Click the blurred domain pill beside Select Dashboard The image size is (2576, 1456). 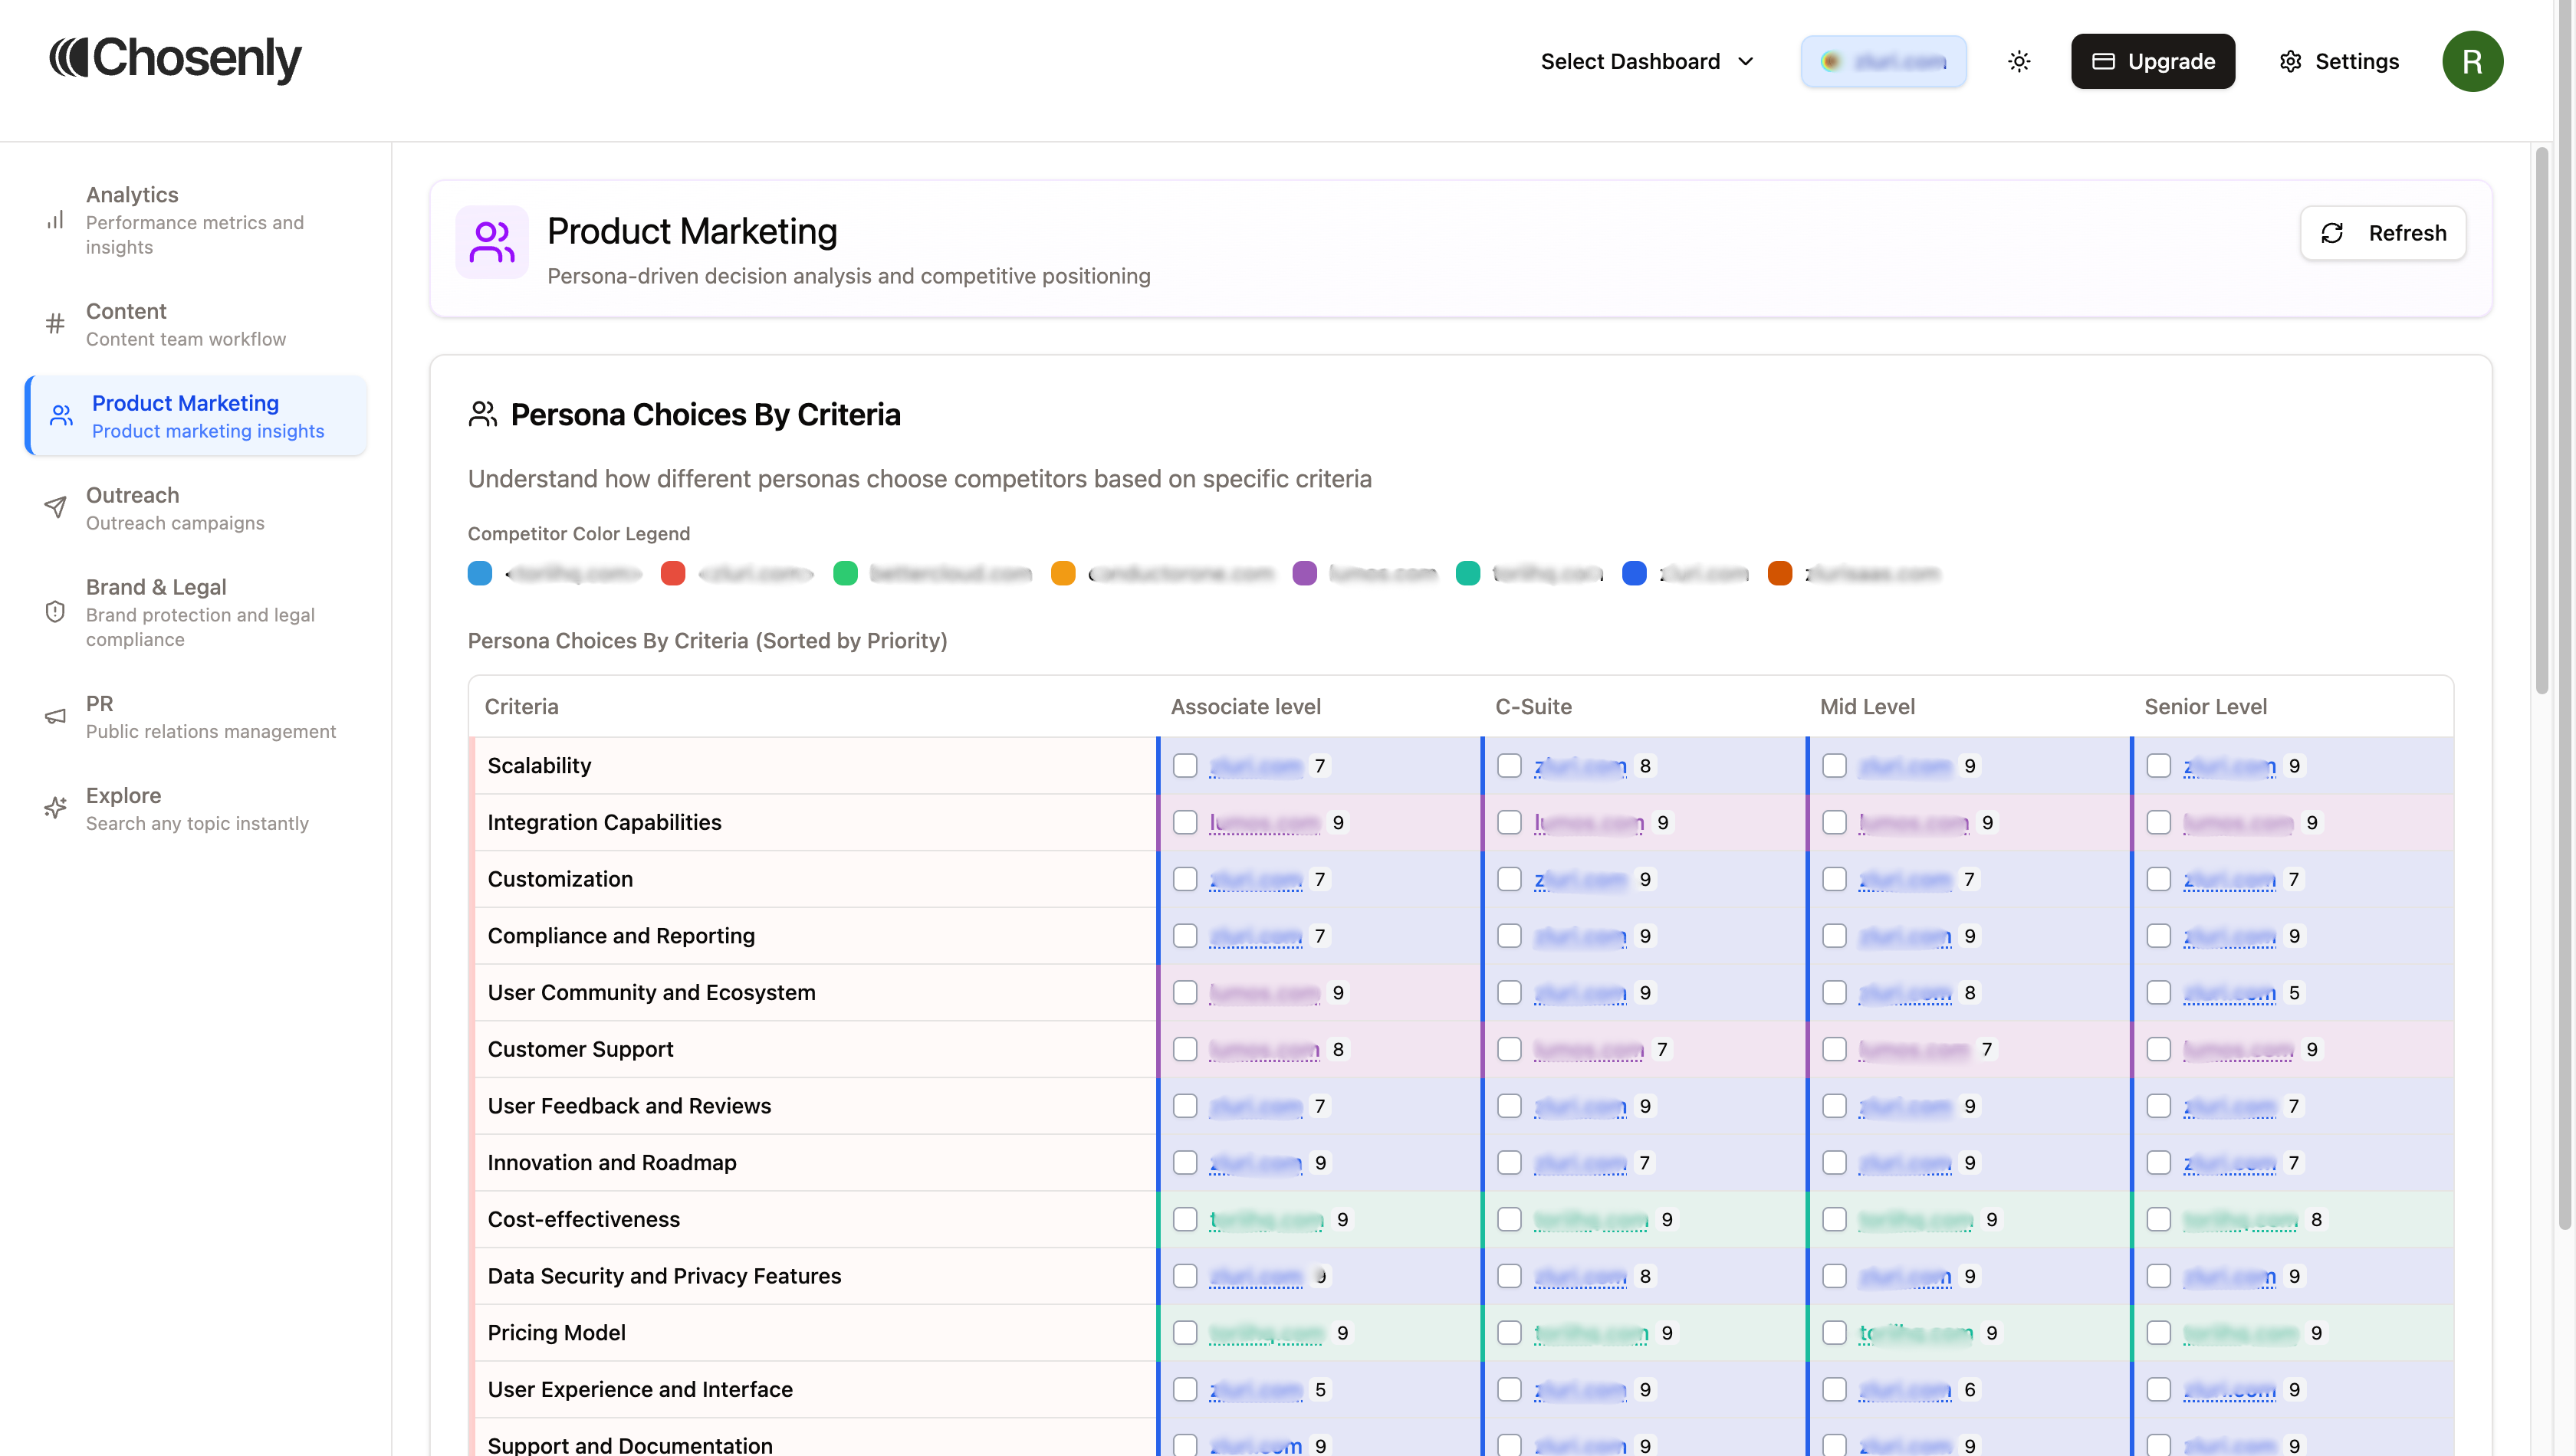point(1884,61)
